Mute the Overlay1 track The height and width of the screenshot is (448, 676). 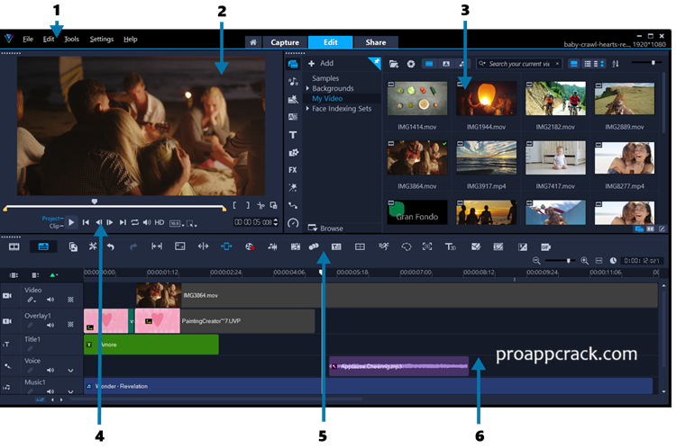pos(50,325)
